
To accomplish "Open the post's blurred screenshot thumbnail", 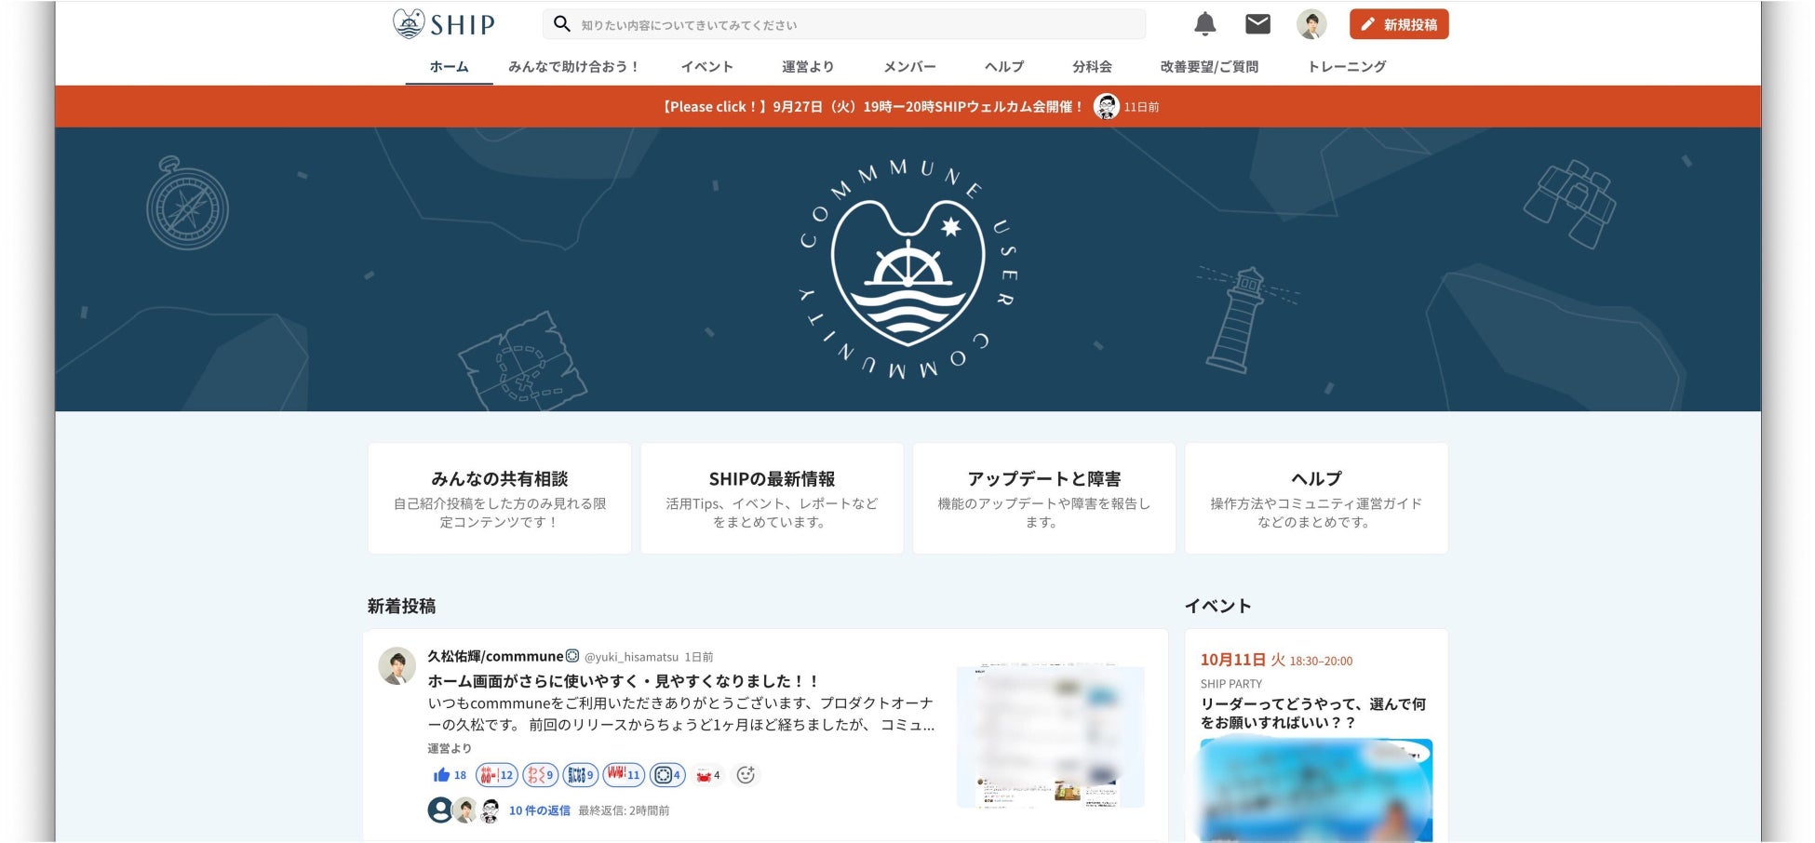I will point(1050,736).
